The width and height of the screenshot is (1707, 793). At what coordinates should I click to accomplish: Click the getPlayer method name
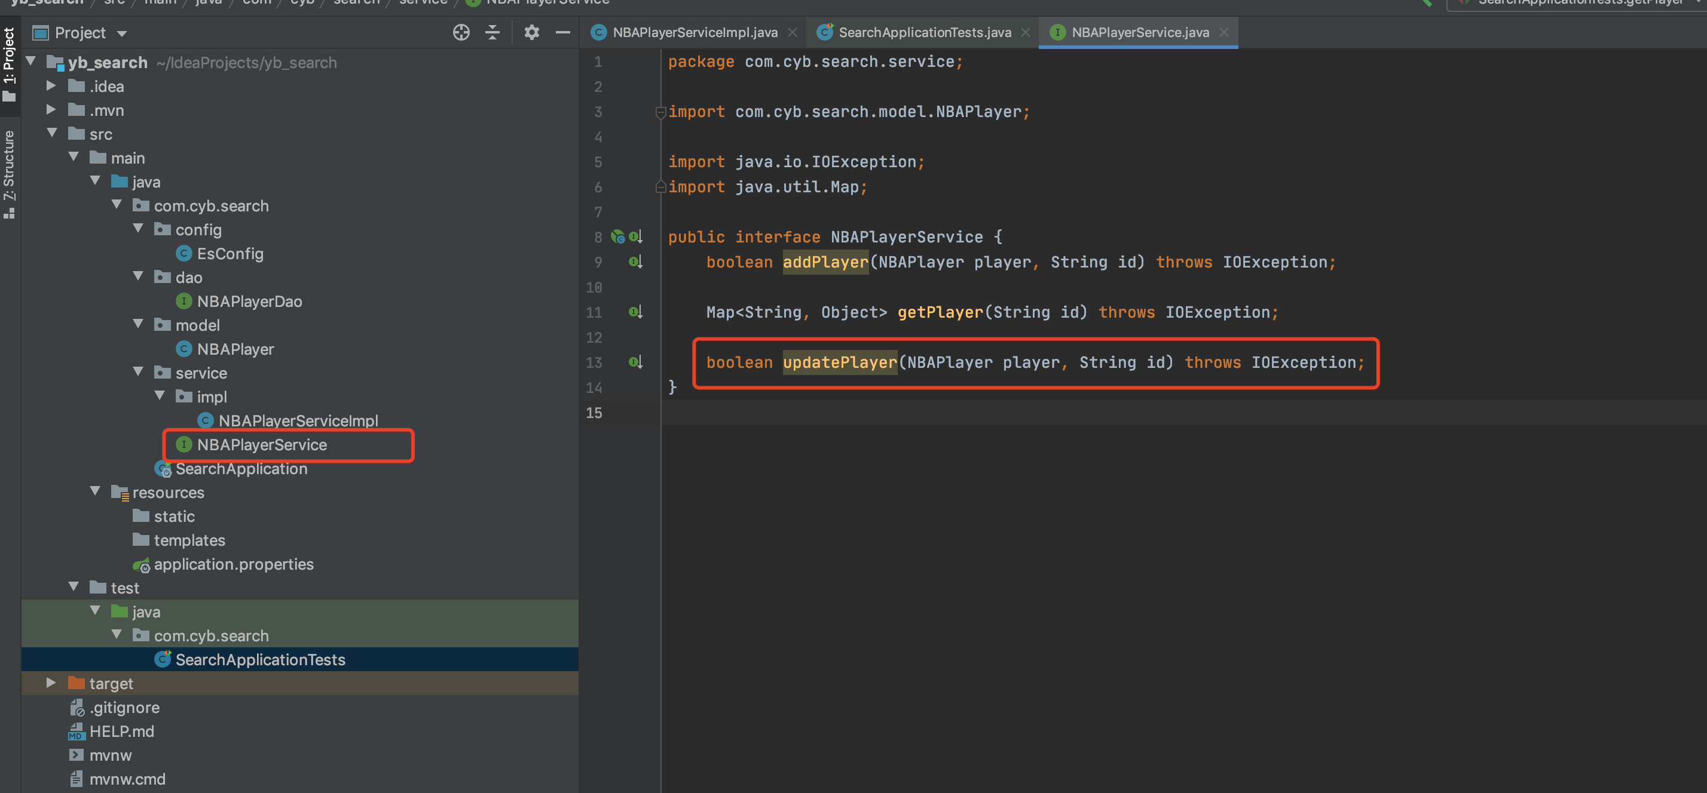pyautogui.click(x=940, y=312)
